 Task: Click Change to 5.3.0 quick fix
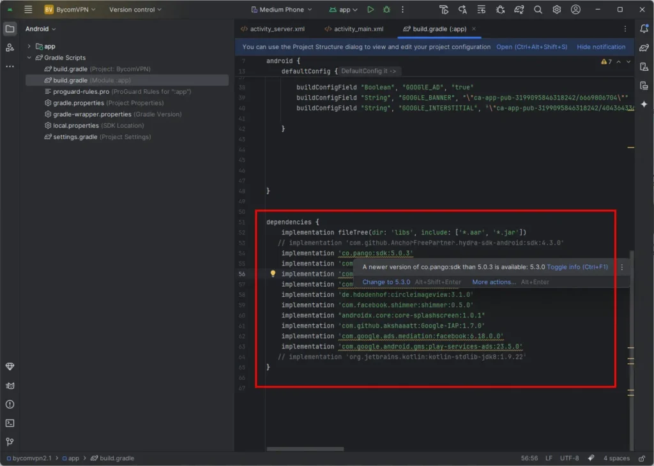pyautogui.click(x=386, y=282)
